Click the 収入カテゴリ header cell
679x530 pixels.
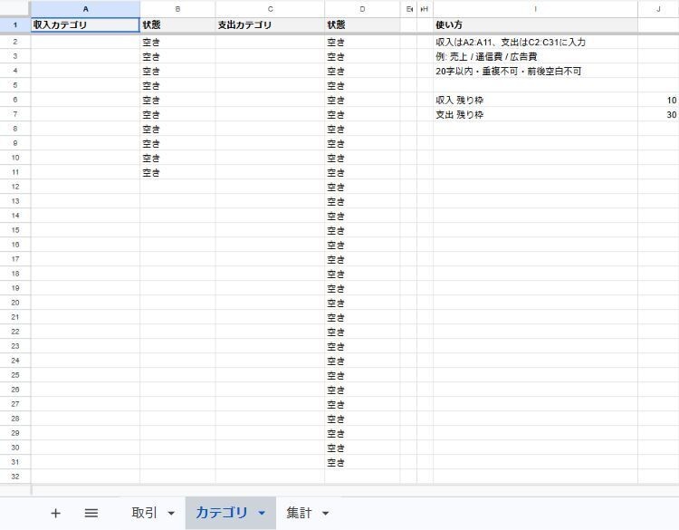85,25
